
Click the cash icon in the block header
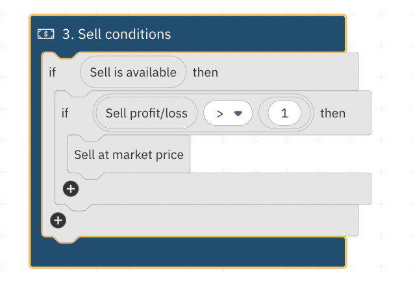tap(46, 34)
